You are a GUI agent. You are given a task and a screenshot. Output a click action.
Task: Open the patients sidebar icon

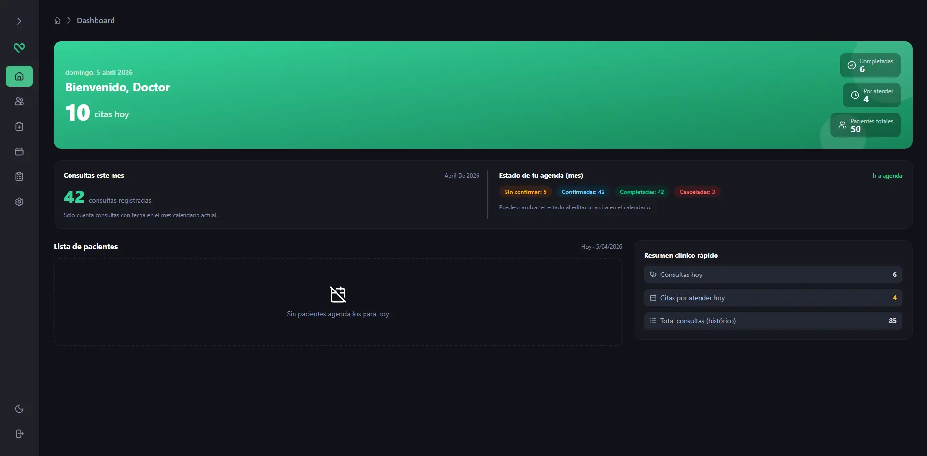pyautogui.click(x=19, y=101)
